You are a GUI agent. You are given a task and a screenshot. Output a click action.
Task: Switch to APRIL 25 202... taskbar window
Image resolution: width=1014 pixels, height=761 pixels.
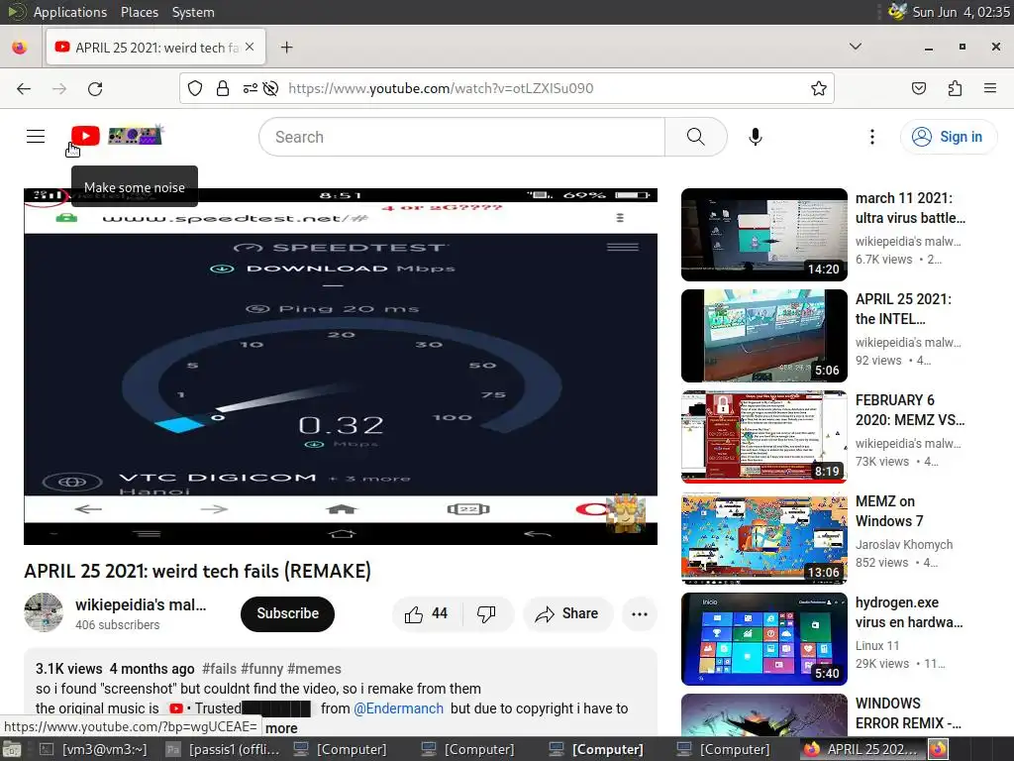[862, 749]
